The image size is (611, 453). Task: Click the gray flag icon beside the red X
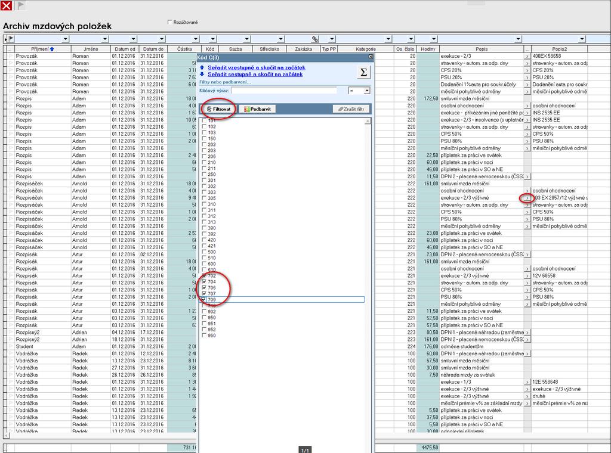click(21, 5)
